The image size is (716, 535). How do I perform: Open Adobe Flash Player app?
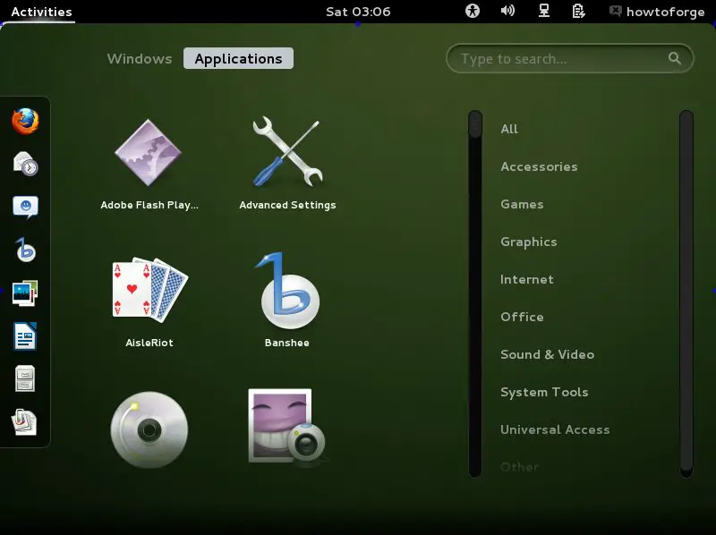[x=149, y=165]
